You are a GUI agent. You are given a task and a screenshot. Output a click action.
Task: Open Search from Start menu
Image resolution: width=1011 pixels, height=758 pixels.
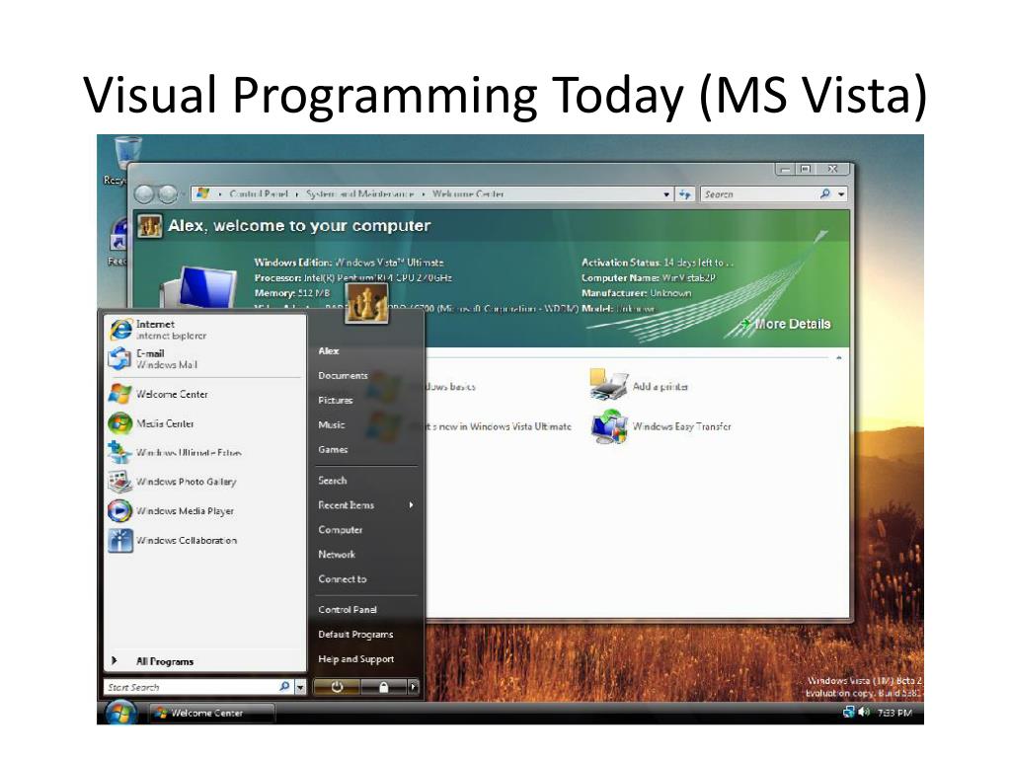point(332,481)
